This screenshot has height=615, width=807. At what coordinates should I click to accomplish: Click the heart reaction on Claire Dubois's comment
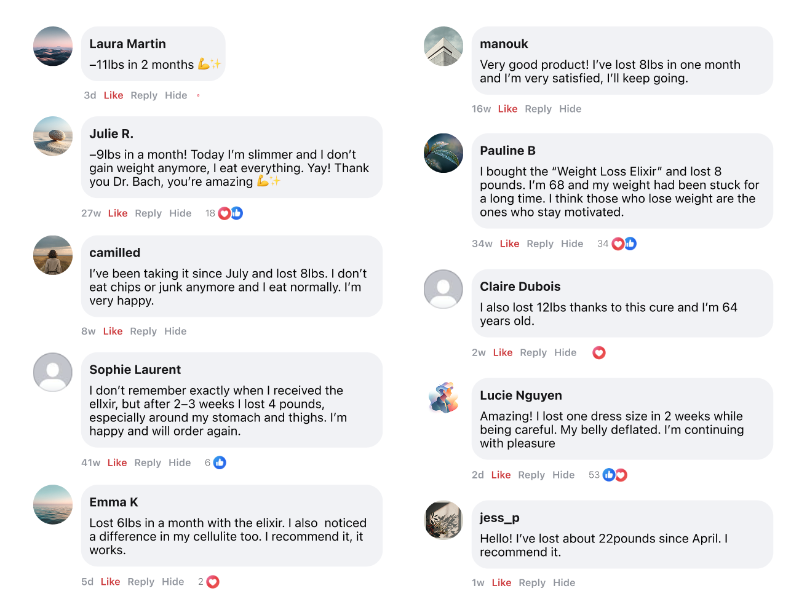click(x=599, y=352)
